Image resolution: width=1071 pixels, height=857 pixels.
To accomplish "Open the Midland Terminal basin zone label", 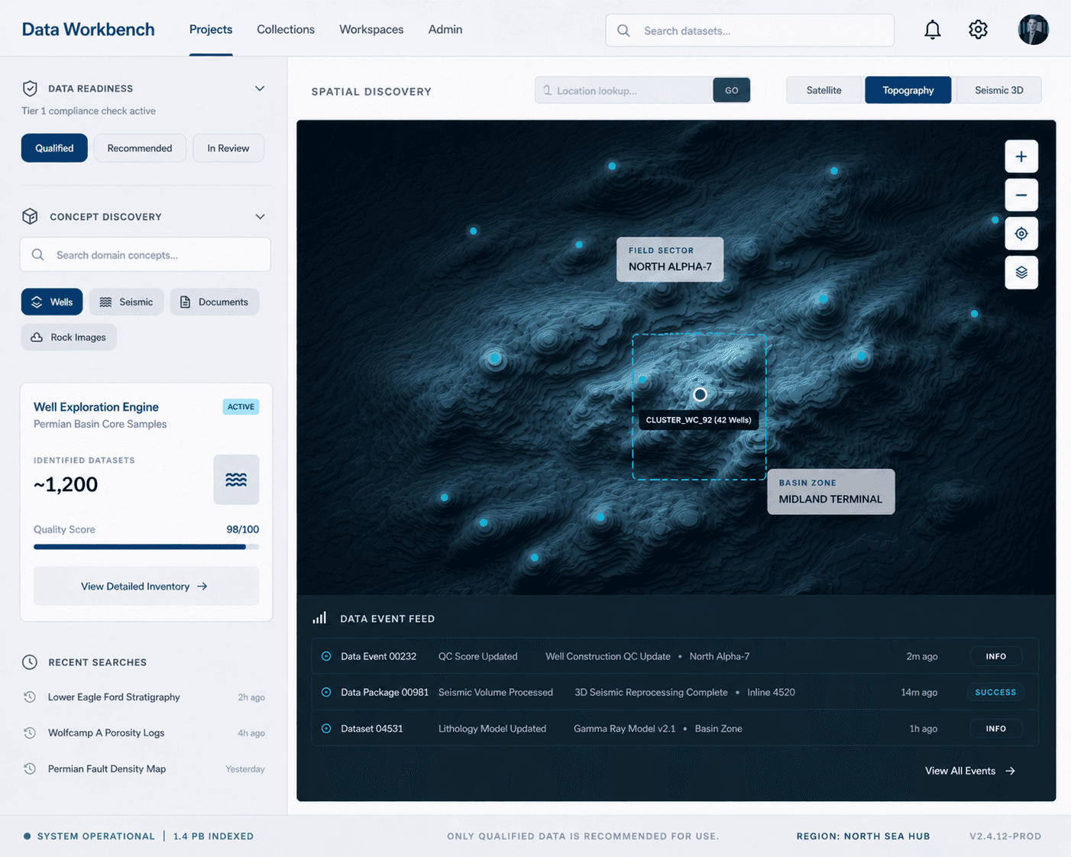I will (831, 492).
